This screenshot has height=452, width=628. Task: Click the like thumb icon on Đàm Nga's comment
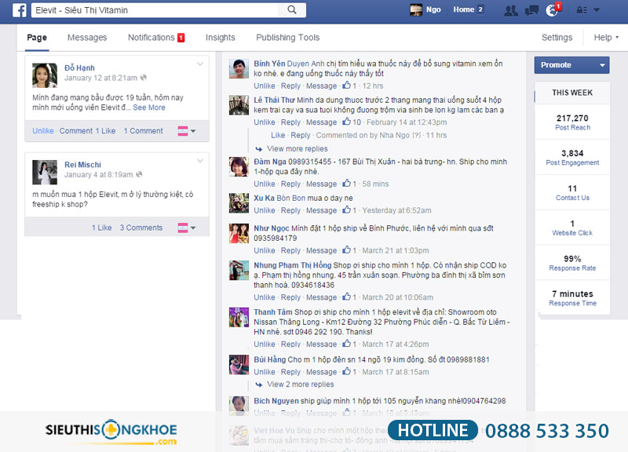click(x=346, y=184)
